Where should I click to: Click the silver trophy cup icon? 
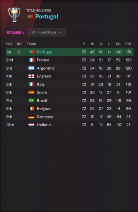coord(14,15)
